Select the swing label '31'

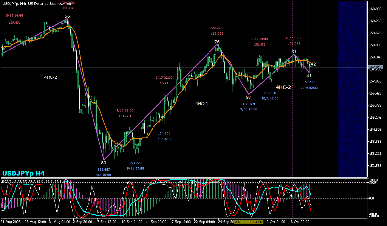pyautogui.click(x=294, y=52)
